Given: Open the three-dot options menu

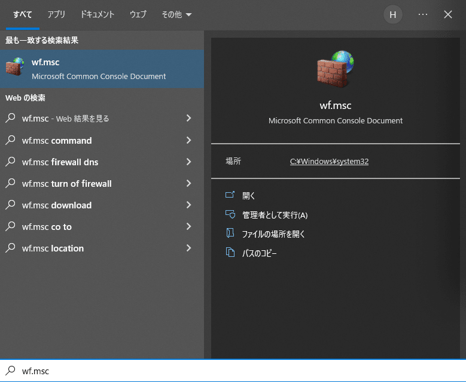Looking at the screenshot, I should [x=422, y=14].
